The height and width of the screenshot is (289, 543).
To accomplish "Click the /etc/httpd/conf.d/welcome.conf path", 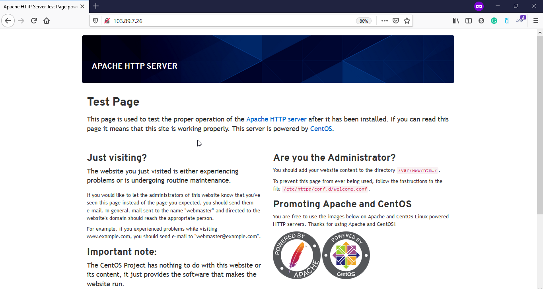I will click(325, 189).
